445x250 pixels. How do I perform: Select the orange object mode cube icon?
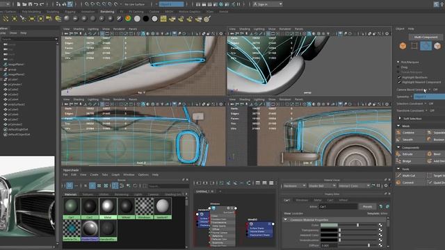pos(403,46)
